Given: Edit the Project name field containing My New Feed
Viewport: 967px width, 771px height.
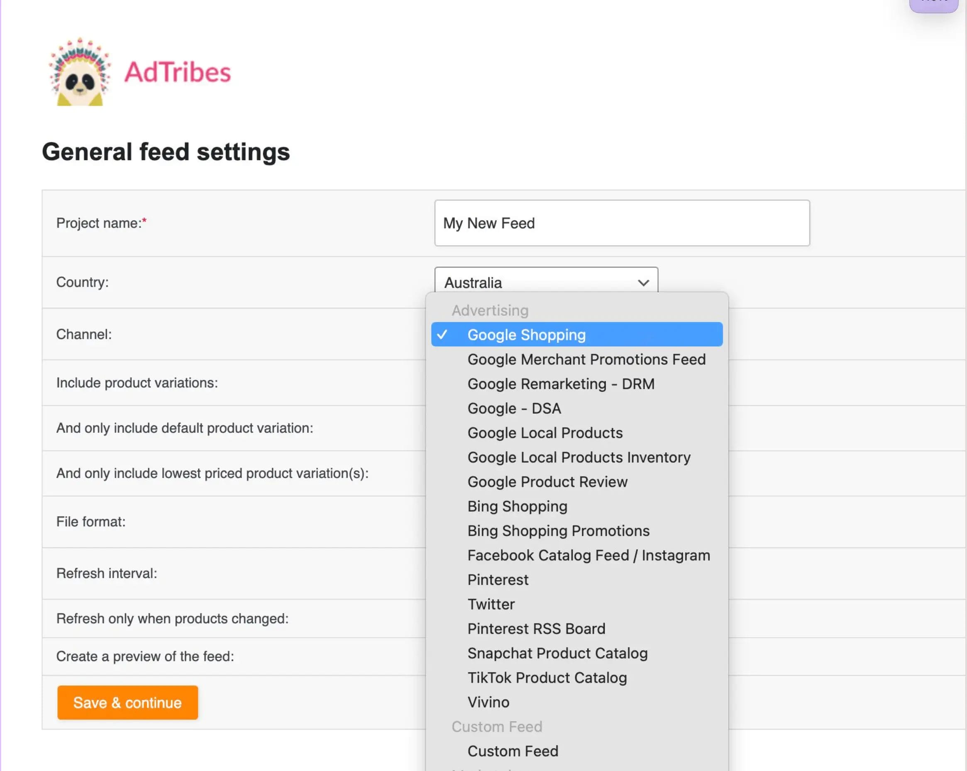Looking at the screenshot, I should tap(622, 223).
